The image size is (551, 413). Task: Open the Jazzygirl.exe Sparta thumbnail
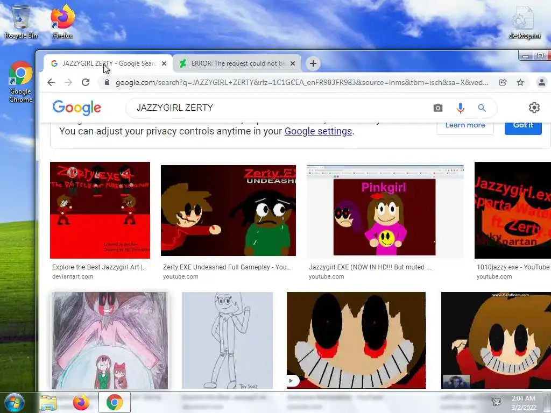pyautogui.click(x=513, y=210)
